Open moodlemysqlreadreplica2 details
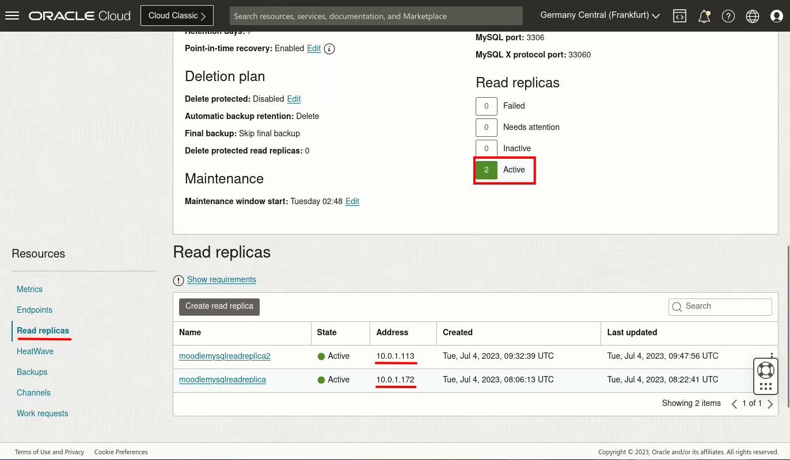Screen dimensions: 790x460 point(225,356)
